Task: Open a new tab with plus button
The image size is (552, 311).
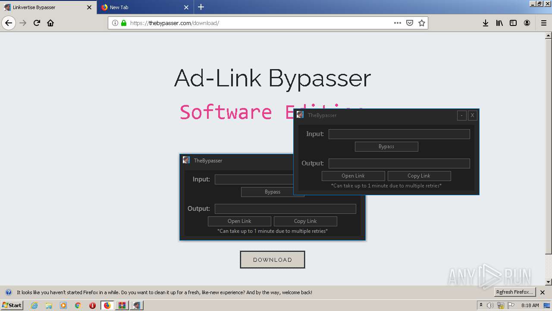Action: tap(201, 7)
